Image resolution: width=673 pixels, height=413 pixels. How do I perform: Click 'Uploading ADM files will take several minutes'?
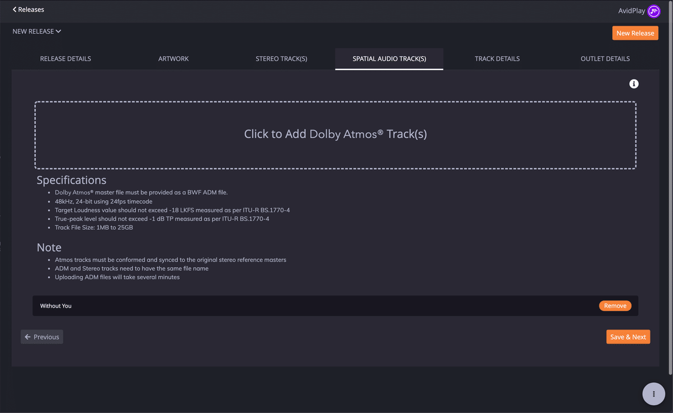click(x=117, y=277)
